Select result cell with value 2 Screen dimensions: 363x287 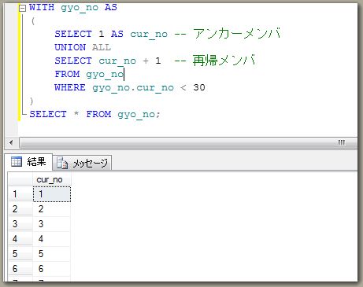click(52, 209)
